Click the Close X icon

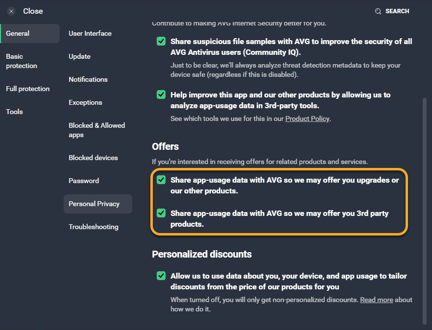[11, 11]
